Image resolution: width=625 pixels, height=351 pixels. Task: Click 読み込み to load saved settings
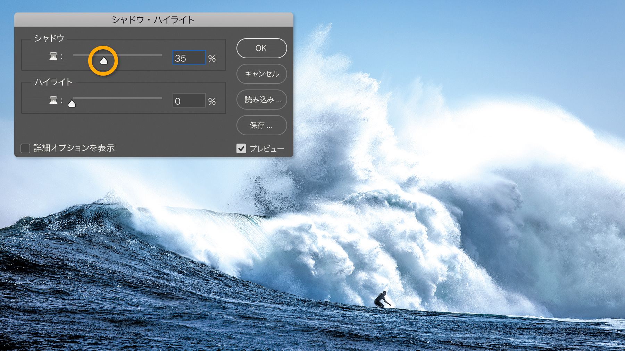coord(261,100)
